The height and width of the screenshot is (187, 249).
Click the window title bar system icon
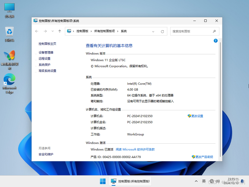pos(35,21)
